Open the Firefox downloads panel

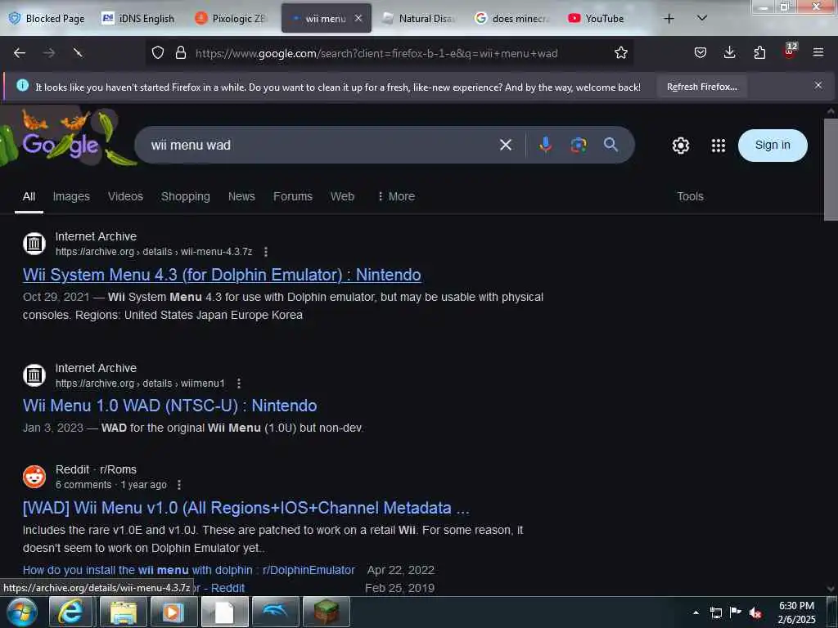(729, 53)
